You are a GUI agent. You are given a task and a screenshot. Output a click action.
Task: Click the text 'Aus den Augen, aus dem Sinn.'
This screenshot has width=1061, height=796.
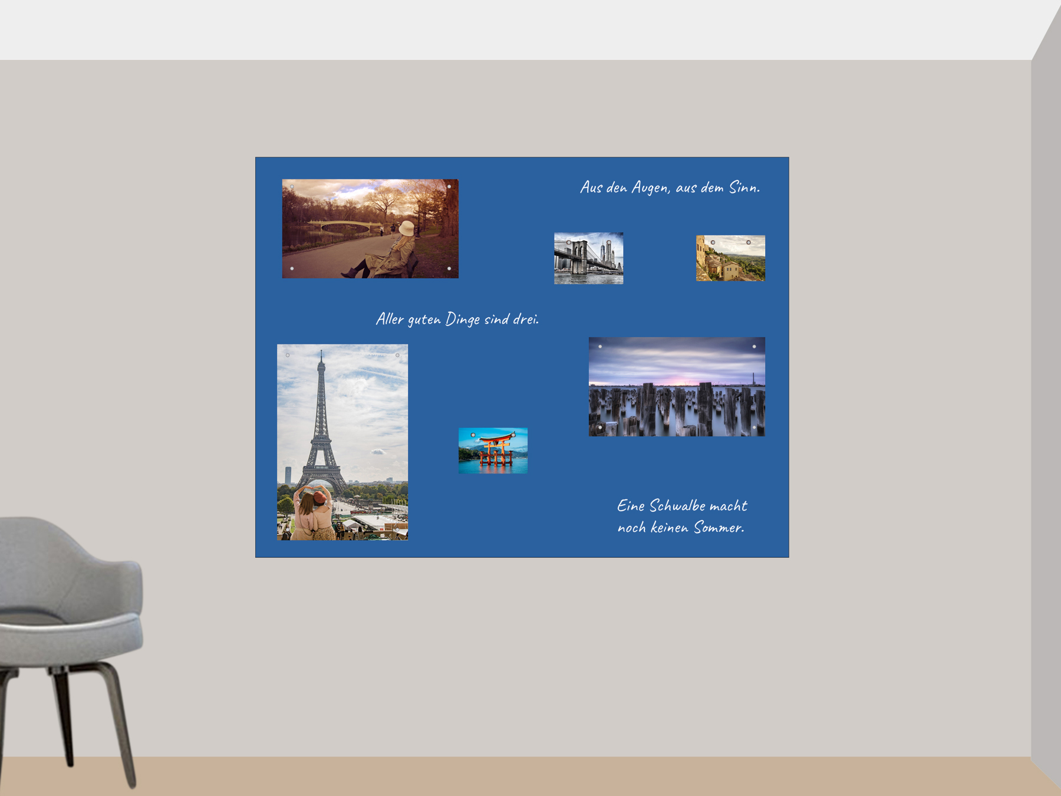tap(670, 188)
